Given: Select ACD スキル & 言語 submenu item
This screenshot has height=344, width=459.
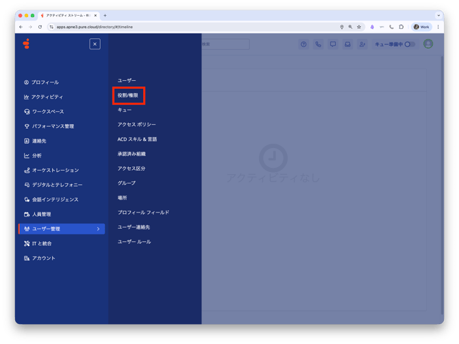Looking at the screenshot, I should (137, 139).
